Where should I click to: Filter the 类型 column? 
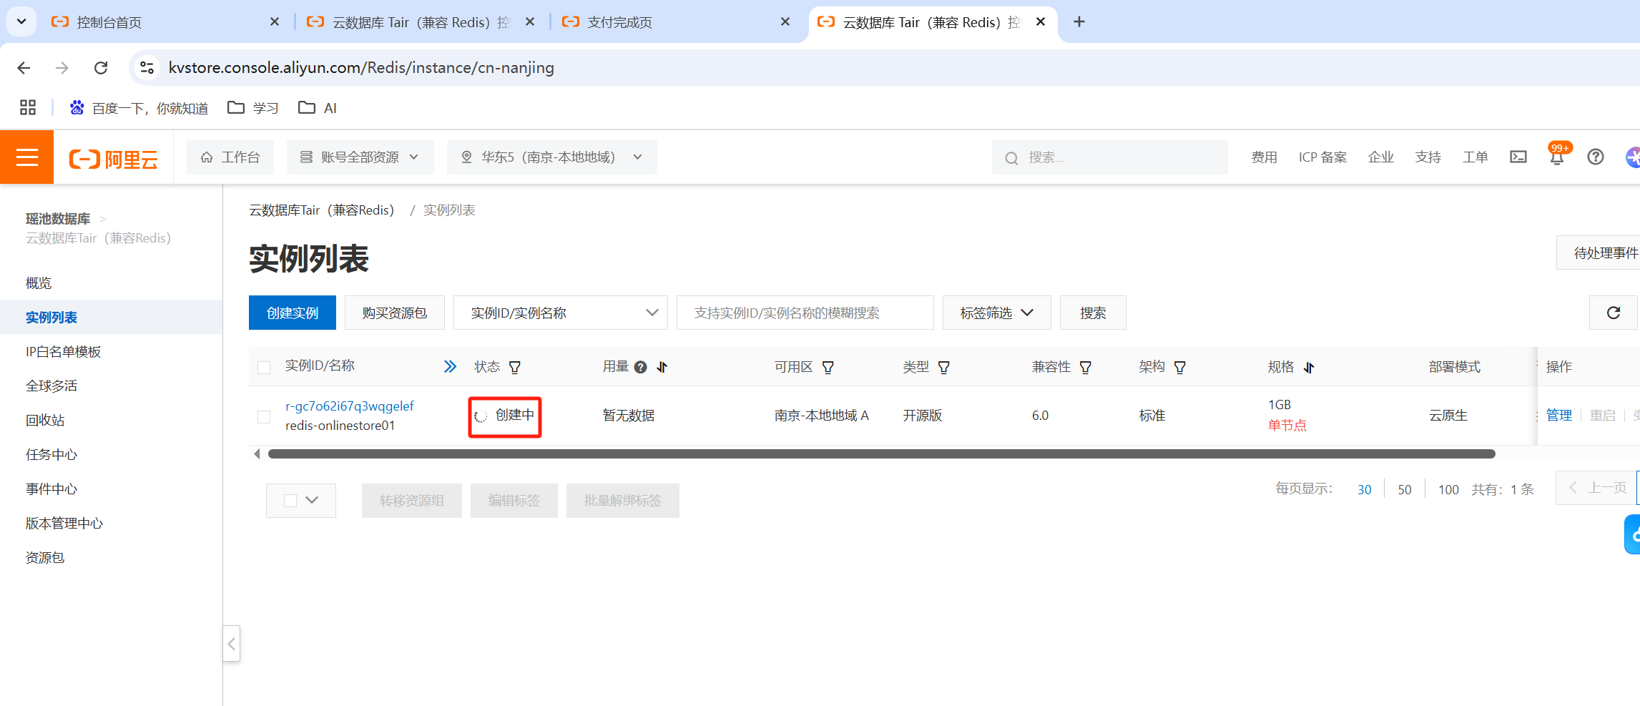pyautogui.click(x=944, y=368)
